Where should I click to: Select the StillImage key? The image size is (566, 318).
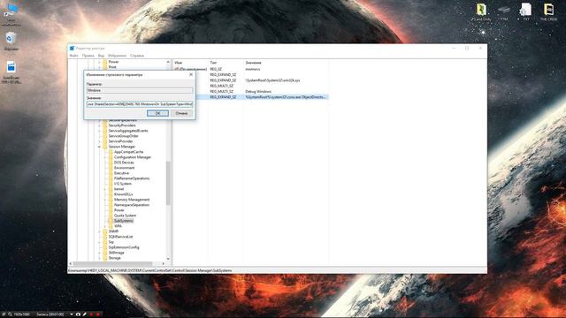click(x=116, y=253)
